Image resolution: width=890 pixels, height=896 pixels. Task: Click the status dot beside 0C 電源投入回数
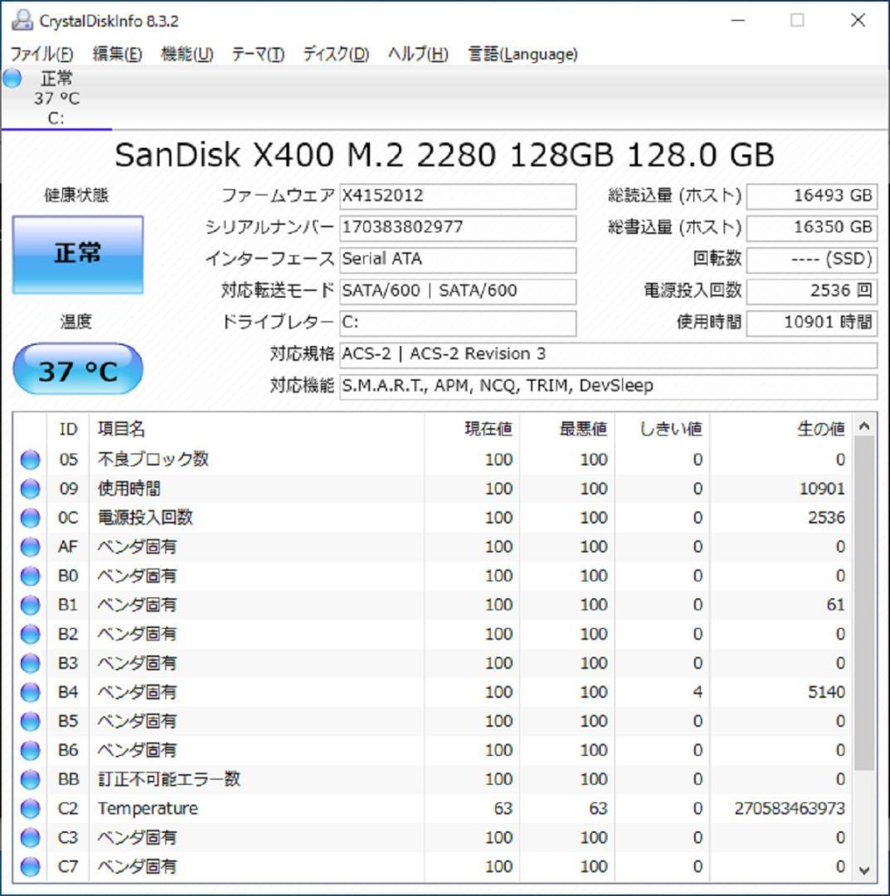[29, 517]
